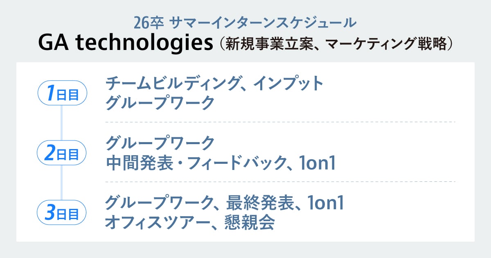This screenshot has height=258, width=491.
Task: Click the word 懇親会 in day 3
Action: click(x=249, y=222)
